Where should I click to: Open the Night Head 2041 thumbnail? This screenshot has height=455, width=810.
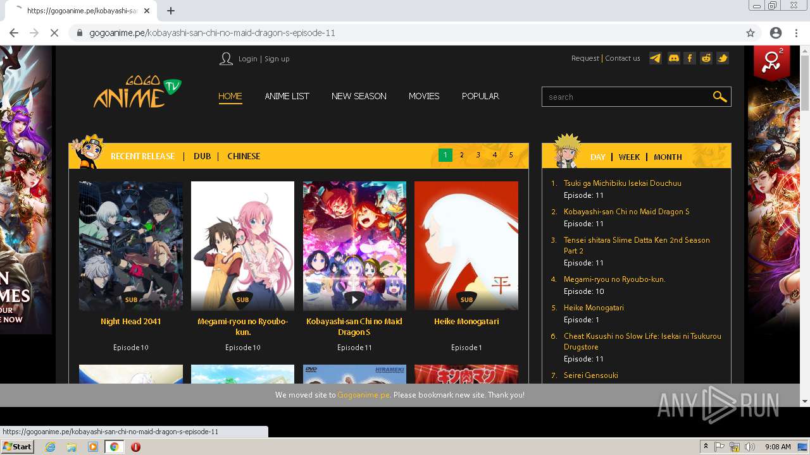click(131, 246)
